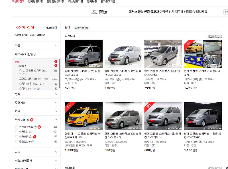
Task: Click the 사진우대 section heading
Action: (x=70, y=36)
